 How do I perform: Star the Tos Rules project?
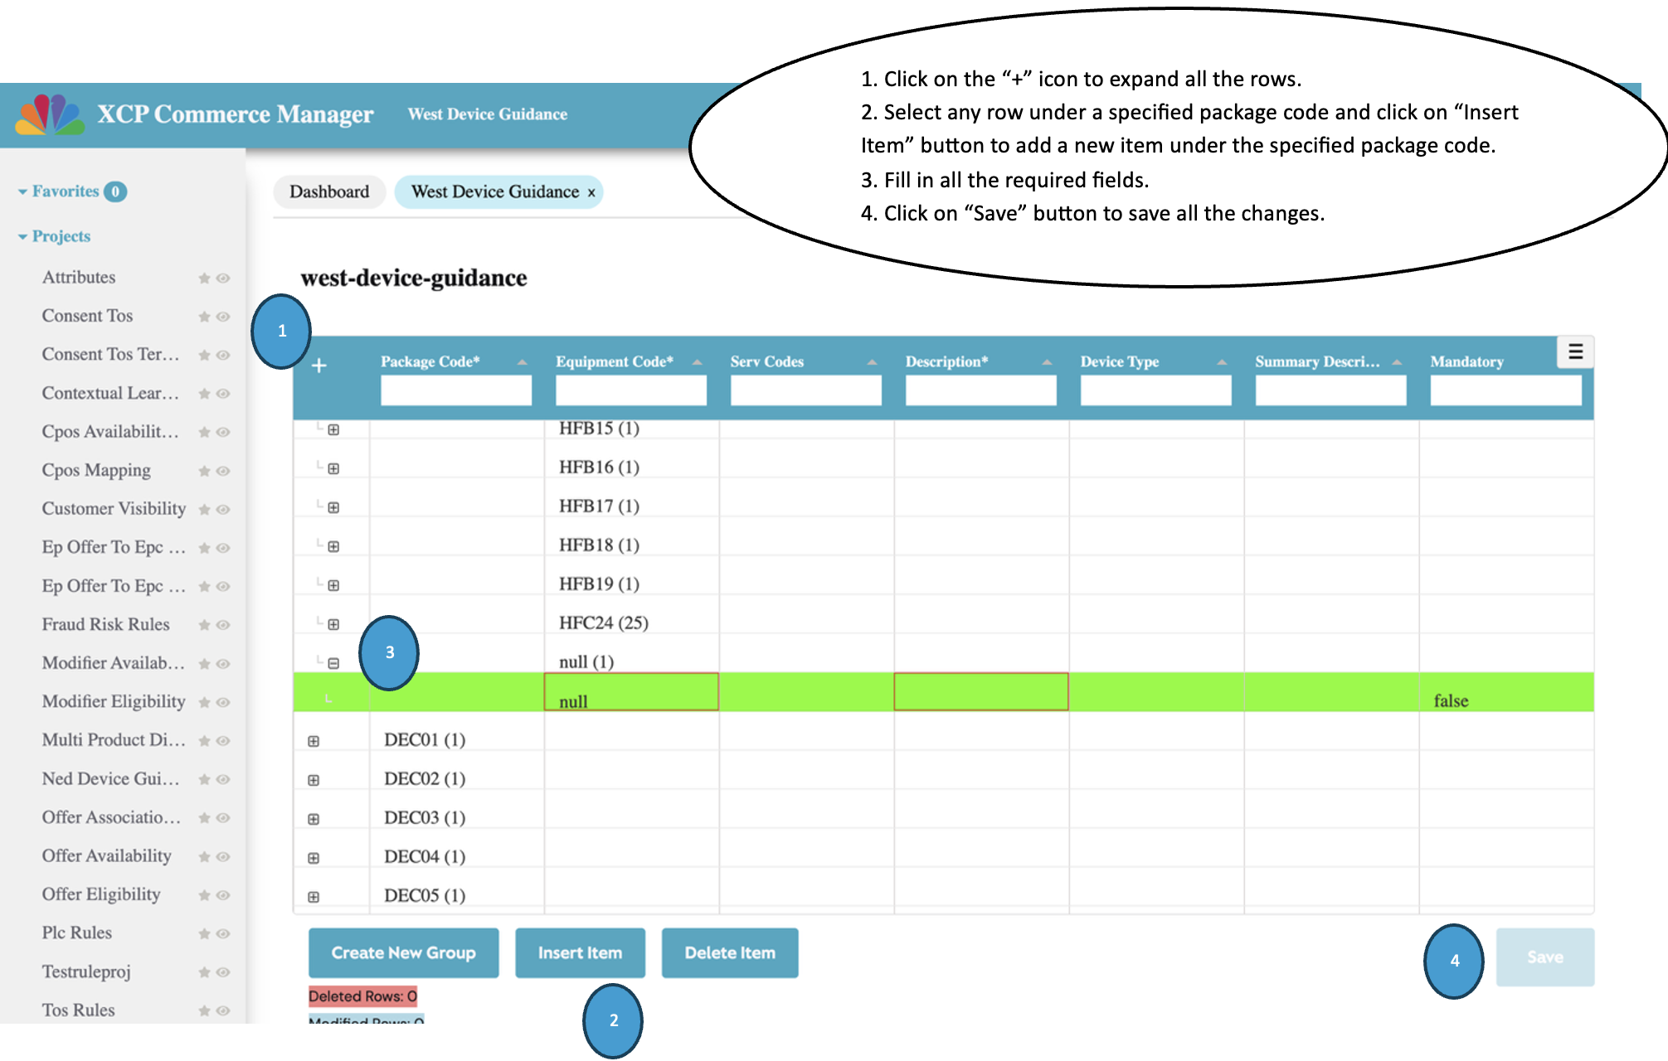tap(204, 1010)
